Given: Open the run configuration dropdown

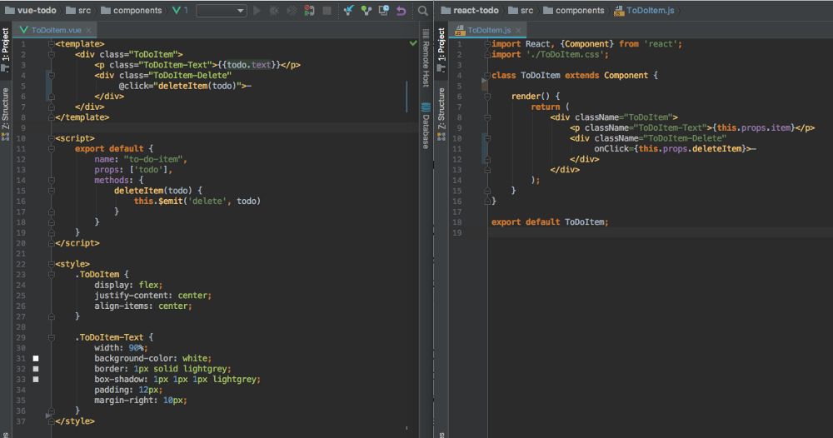Looking at the screenshot, I should tap(221, 11).
